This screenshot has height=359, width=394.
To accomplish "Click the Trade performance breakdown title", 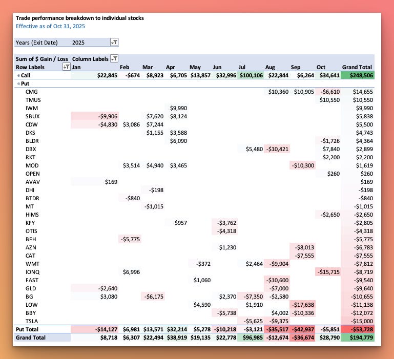I will pos(79,18).
